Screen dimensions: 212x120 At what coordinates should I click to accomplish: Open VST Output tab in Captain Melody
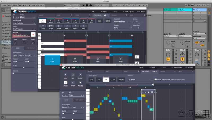[80, 100]
